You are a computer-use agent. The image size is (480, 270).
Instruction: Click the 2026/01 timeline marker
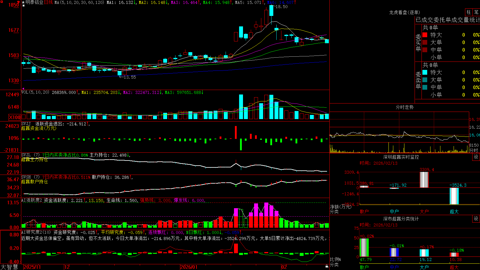tap(189, 267)
